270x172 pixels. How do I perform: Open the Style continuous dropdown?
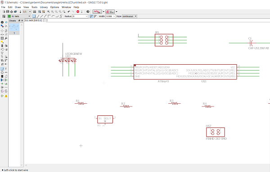click(x=130, y=16)
